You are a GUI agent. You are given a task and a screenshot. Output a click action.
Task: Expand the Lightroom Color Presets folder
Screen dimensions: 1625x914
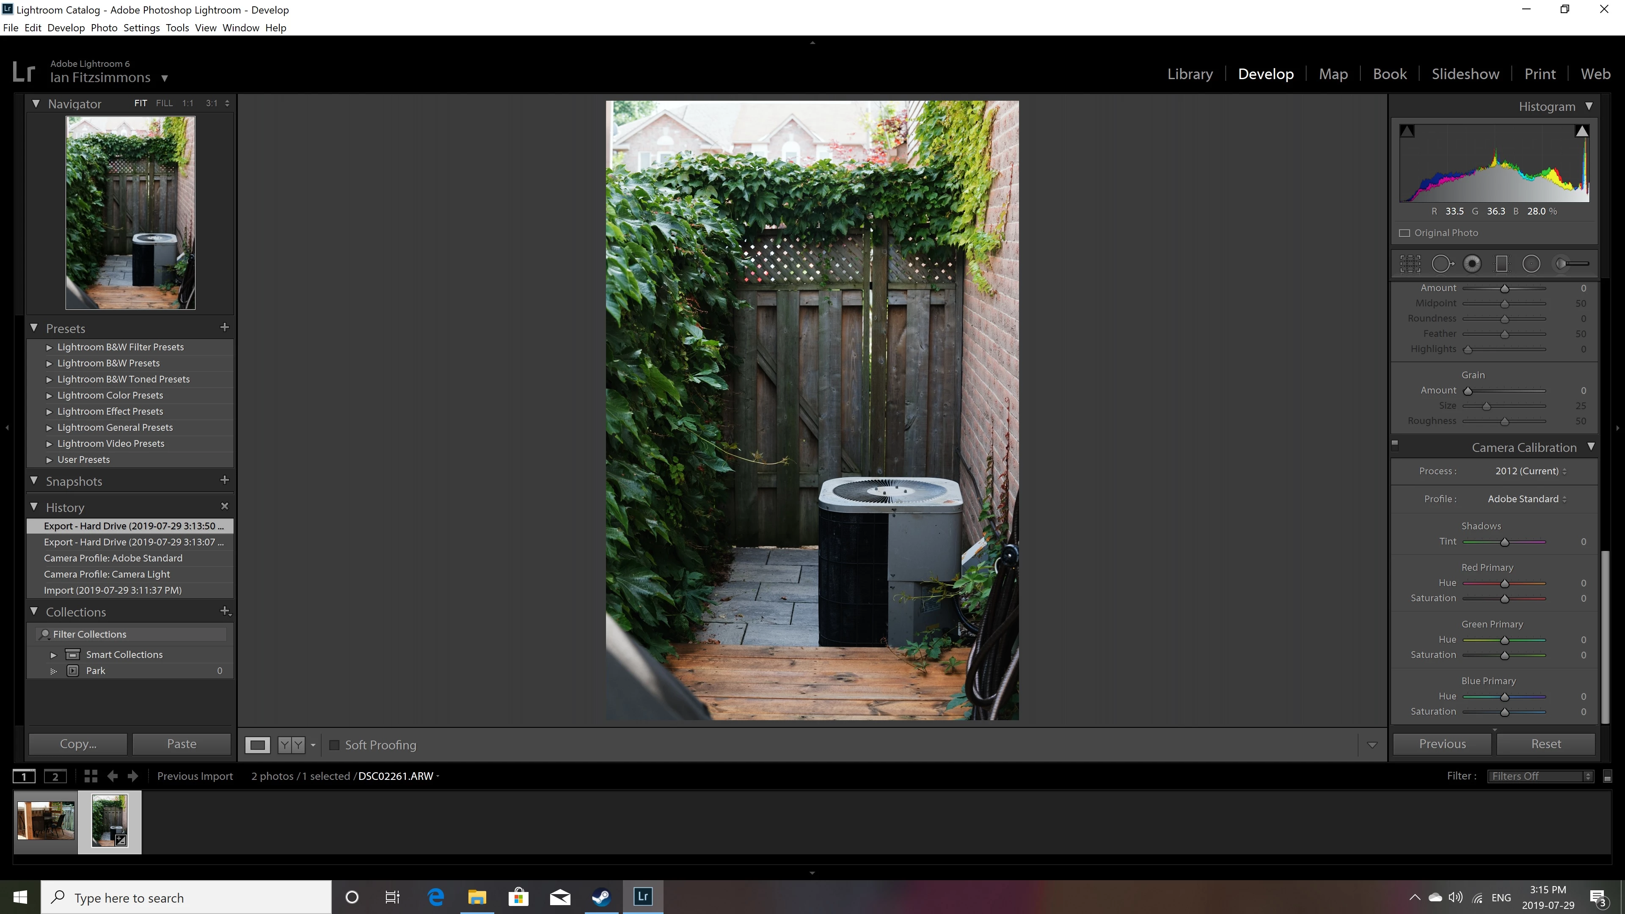tap(49, 396)
